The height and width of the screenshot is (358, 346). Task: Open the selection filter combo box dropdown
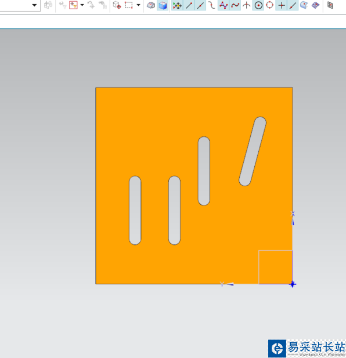click(34, 5)
